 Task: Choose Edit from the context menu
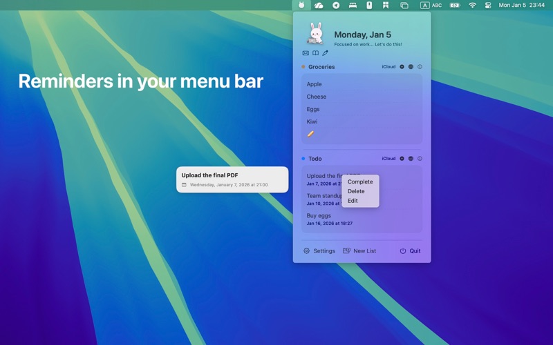click(x=353, y=201)
